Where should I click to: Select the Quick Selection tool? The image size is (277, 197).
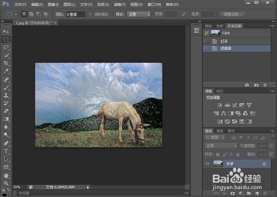tap(6, 55)
